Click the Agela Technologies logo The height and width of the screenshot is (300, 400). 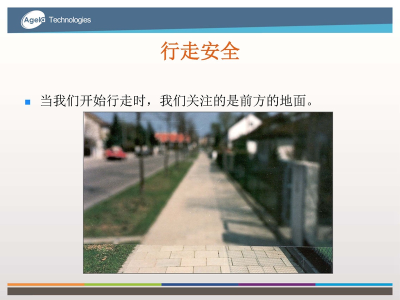55,19
